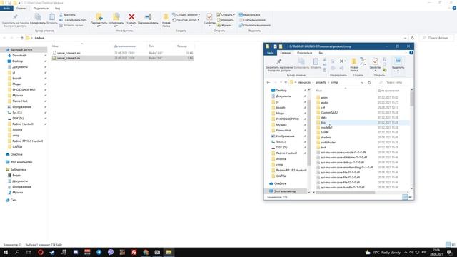Select the highlighted server_connect file row
The height and width of the screenshot is (257, 457).
tap(123, 58)
